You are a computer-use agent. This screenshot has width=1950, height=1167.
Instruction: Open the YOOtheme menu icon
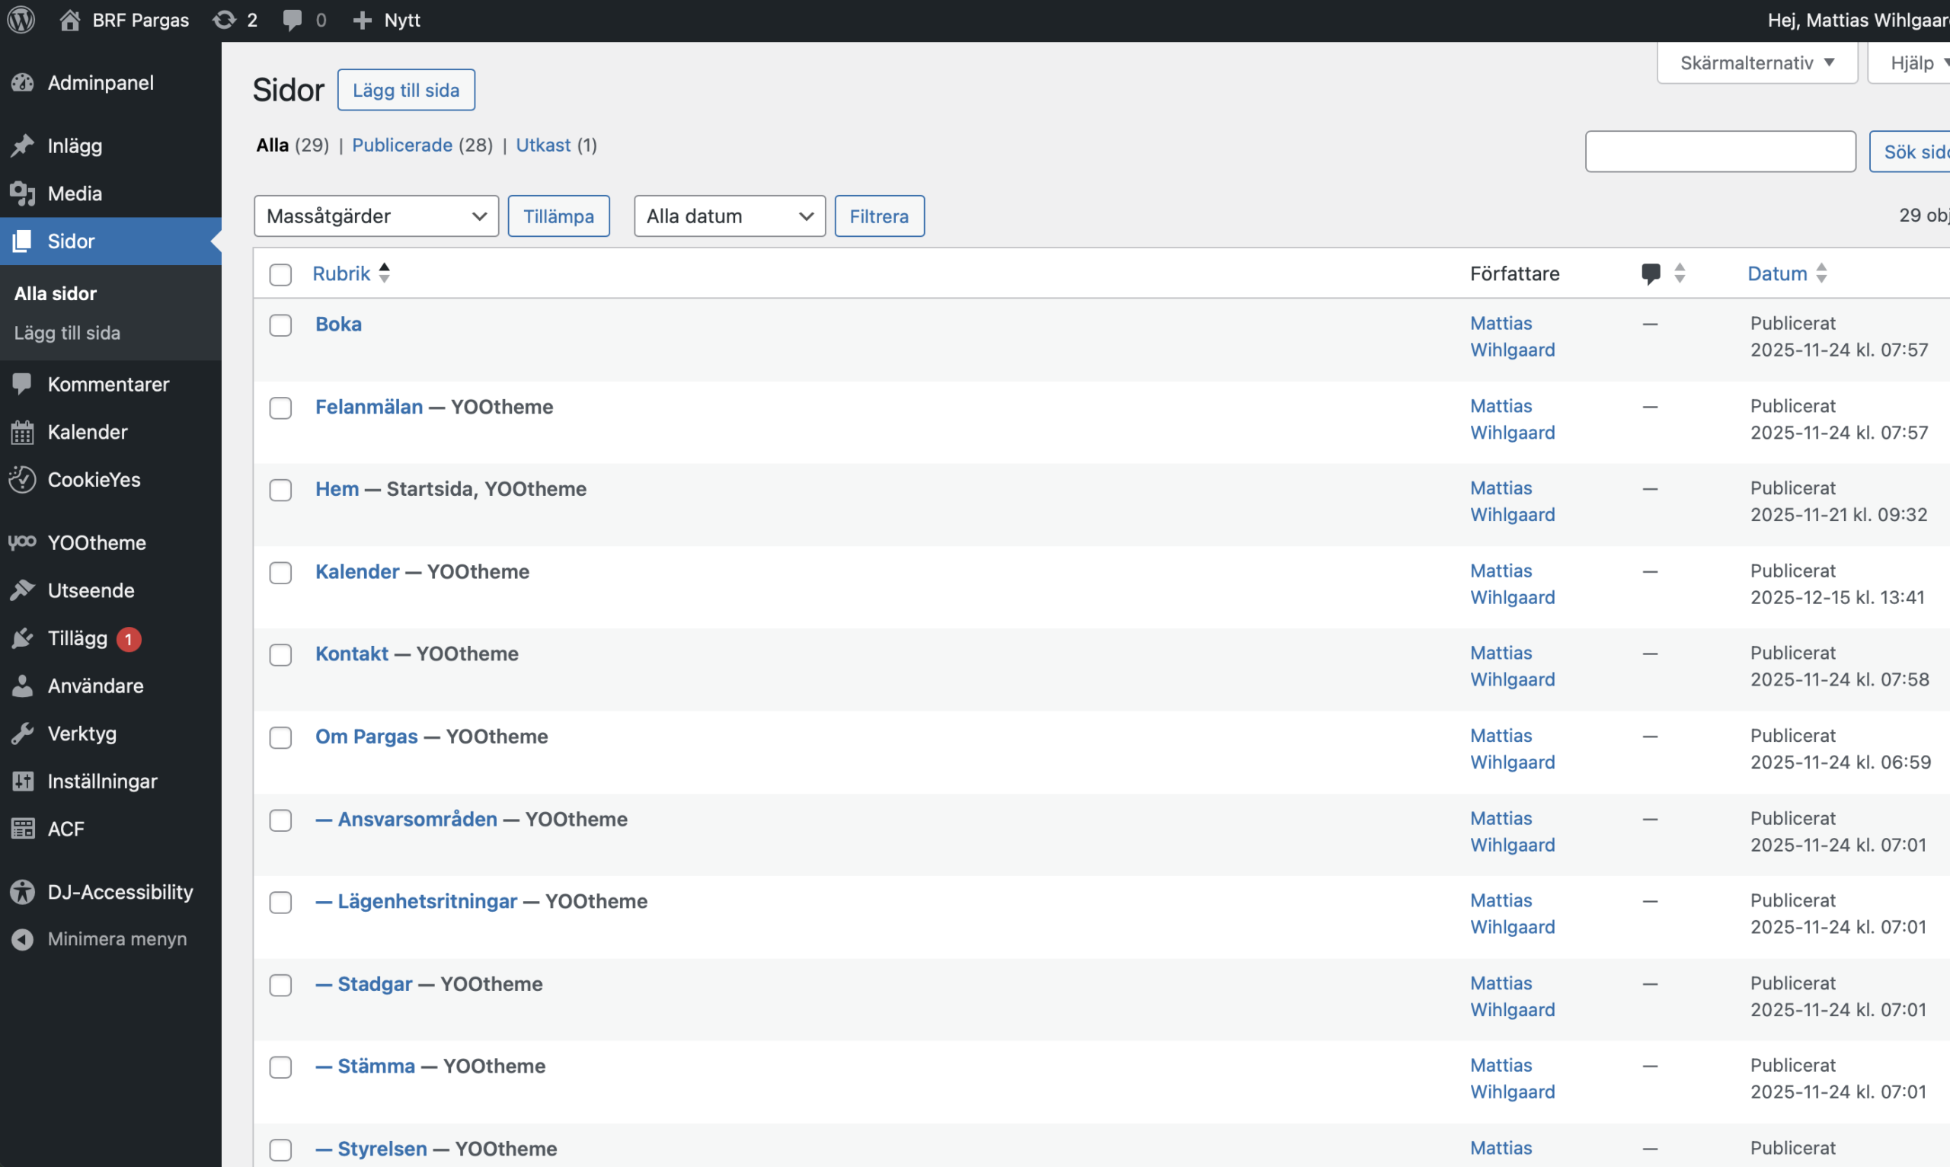click(23, 542)
